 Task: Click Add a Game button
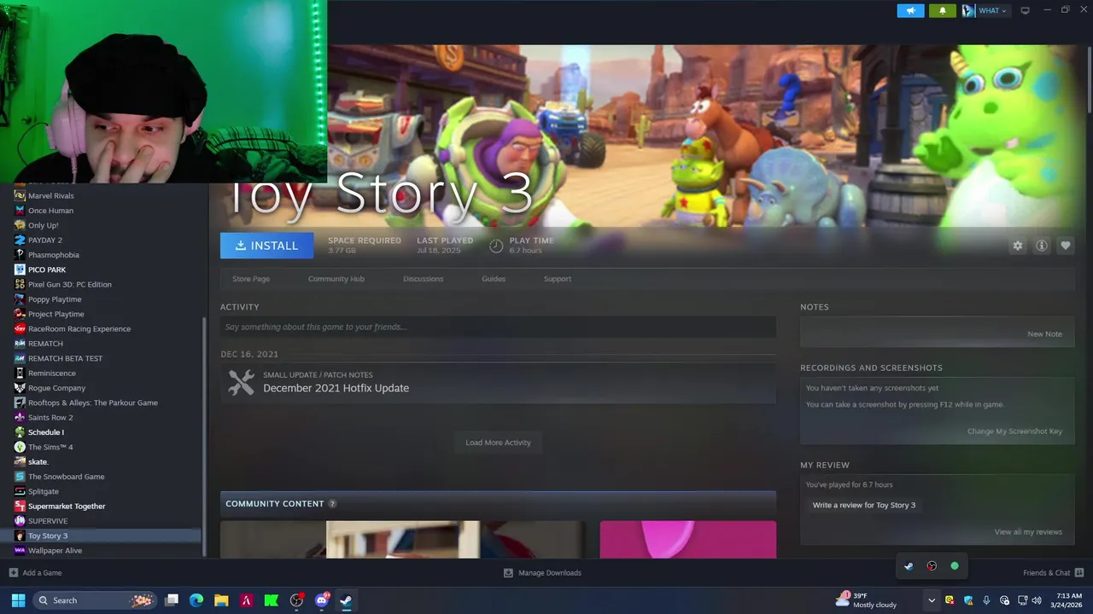click(x=35, y=573)
